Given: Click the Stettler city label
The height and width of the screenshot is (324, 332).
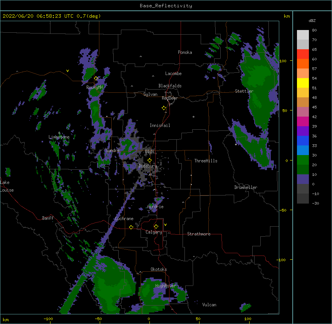Looking at the screenshot, I should (244, 91).
